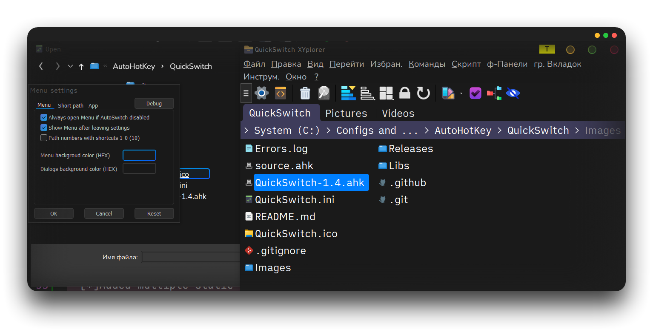Switch to the Short path tab

click(x=71, y=105)
